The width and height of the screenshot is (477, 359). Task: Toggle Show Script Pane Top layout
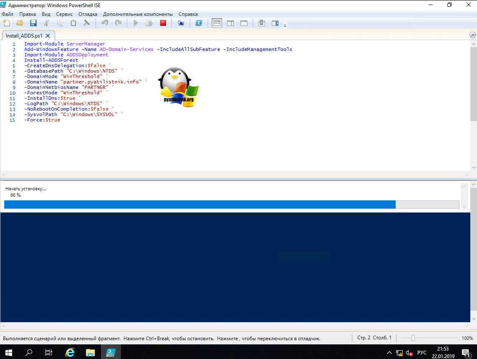click(x=217, y=23)
